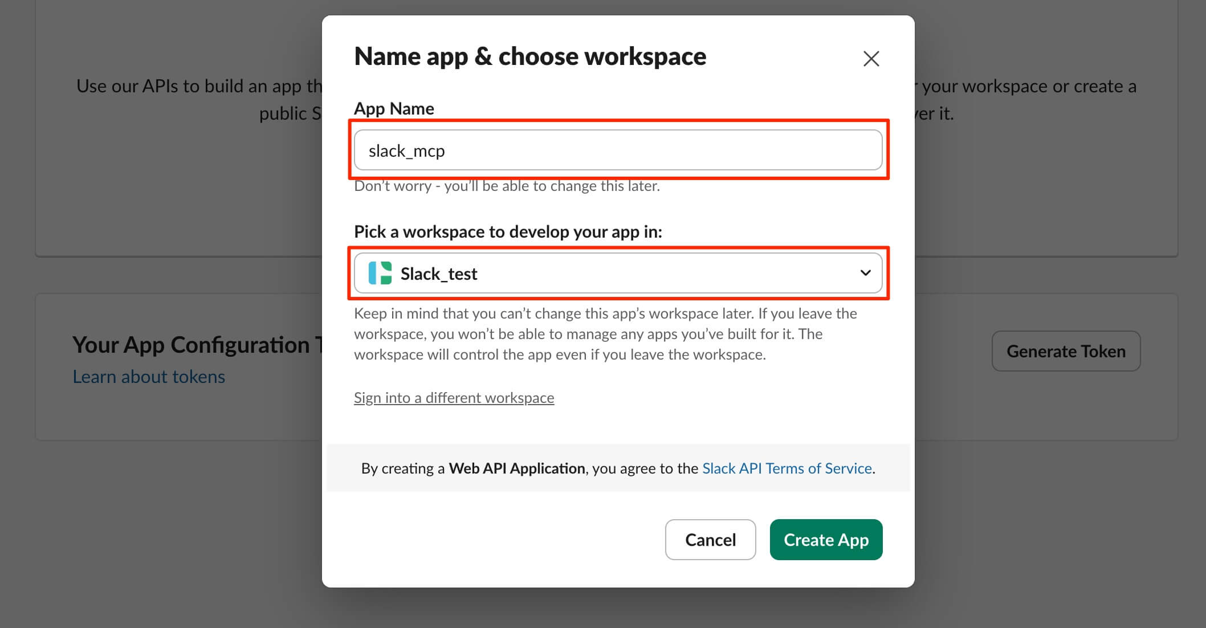Image resolution: width=1206 pixels, height=628 pixels.
Task: Open the Learn about tokens link
Action: (149, 377)
